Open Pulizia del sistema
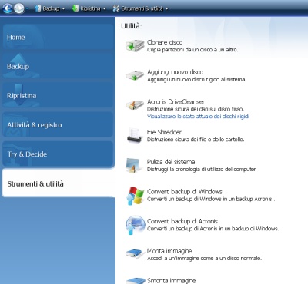This screenshot has width=308, height=284. click(x=171, y=162)
